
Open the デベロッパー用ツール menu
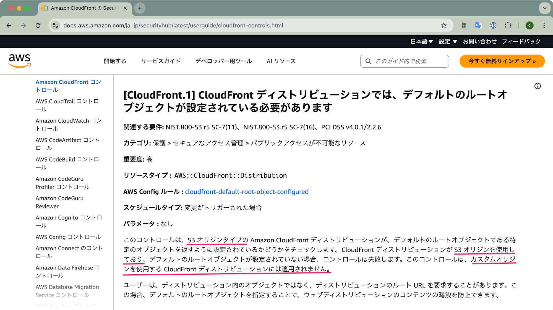coord(224,61)
